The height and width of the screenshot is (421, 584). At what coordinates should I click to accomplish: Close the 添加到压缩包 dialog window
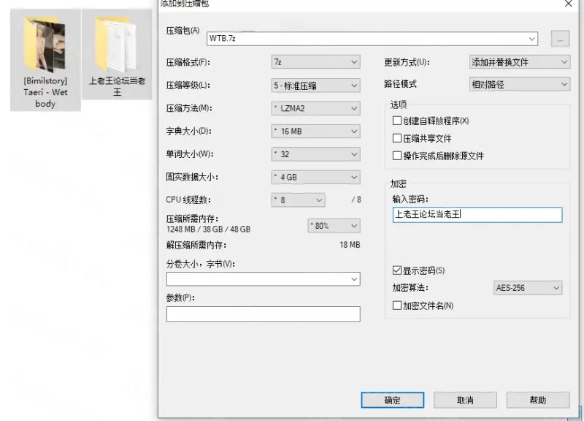[569, 4]
